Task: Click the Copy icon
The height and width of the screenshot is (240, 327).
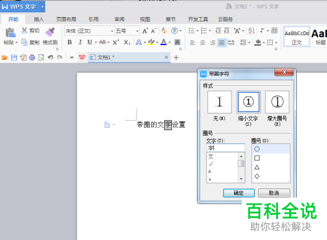Action: coord(24,42)
